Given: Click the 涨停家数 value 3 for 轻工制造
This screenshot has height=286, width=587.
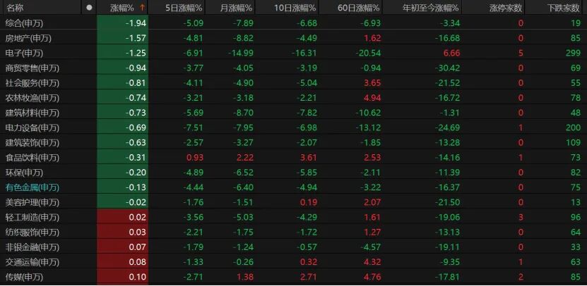Looking at the screenshot, I should point(521,217).
